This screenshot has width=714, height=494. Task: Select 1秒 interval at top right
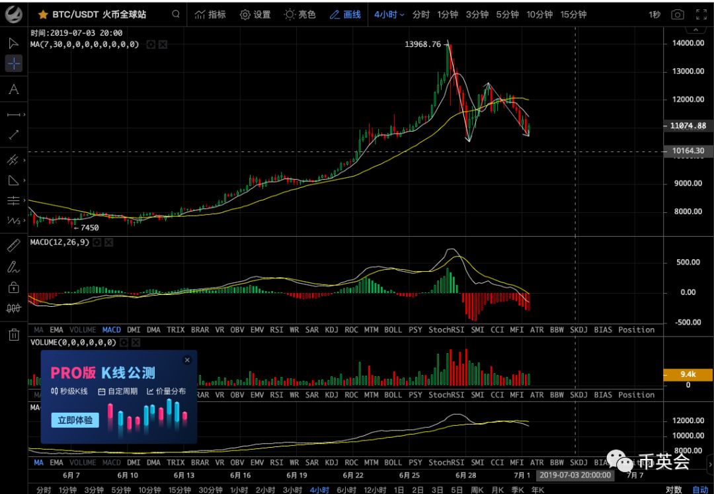pos(654,15)
